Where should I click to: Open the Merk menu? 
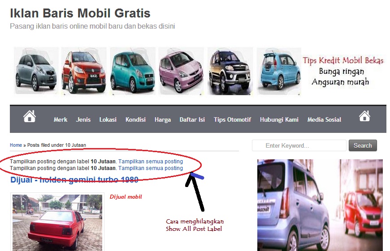(x=61, y=119)
